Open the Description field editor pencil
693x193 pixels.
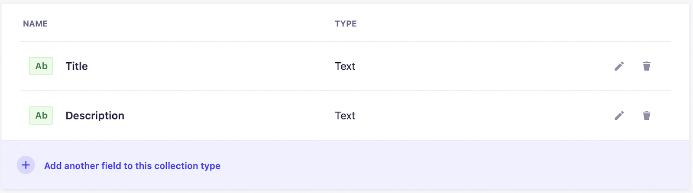click(619, 116)
